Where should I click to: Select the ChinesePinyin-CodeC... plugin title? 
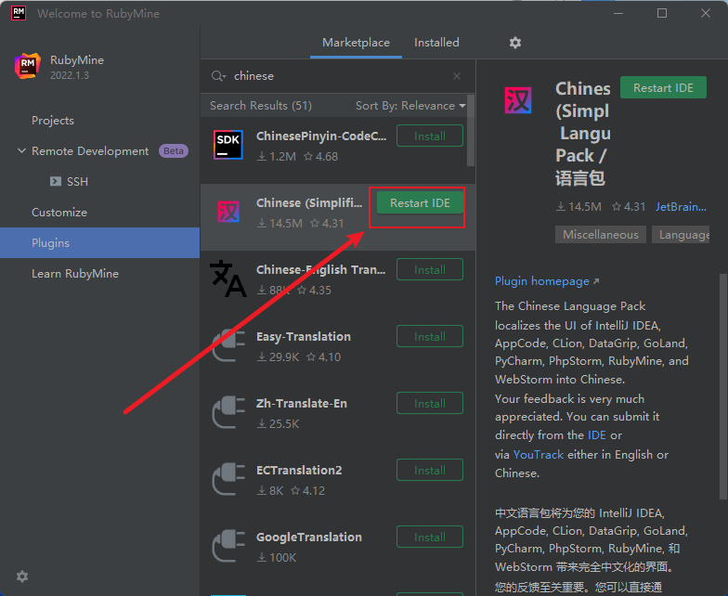coord(321,136)
